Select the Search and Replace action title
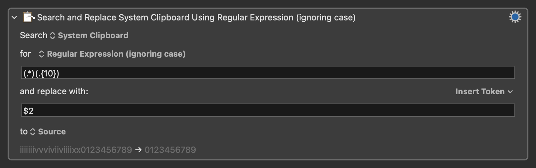 click(196, 17)
